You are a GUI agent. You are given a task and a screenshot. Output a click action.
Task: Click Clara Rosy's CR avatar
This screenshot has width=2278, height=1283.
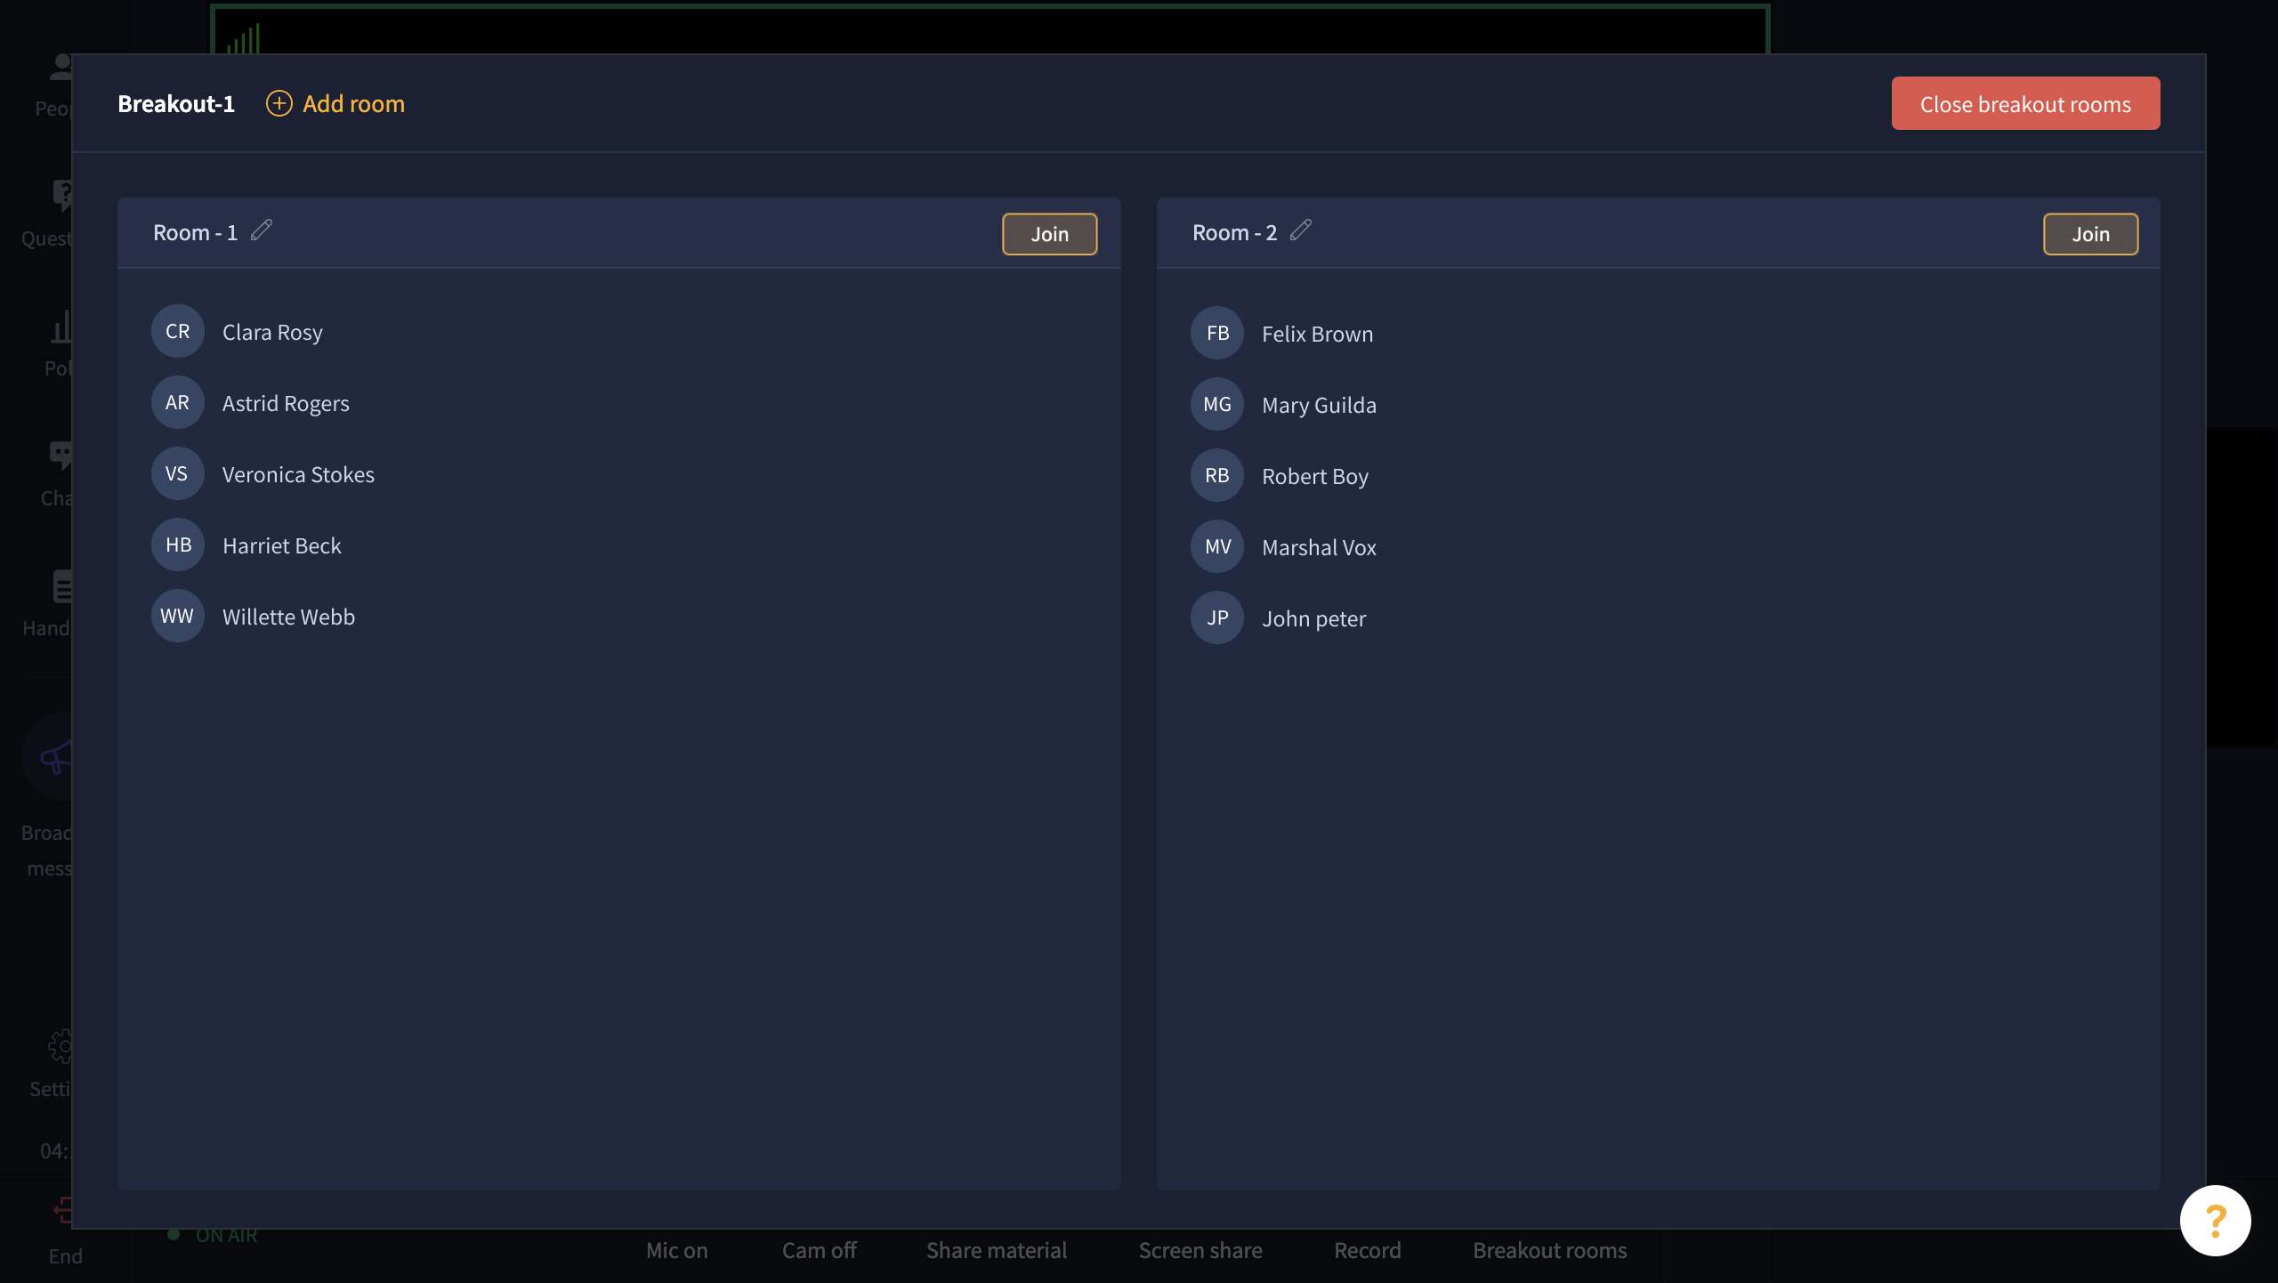(x=178, y=332)
